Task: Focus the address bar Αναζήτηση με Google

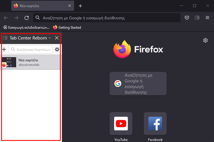Action: pyautogui.click(x=107, y=18)
